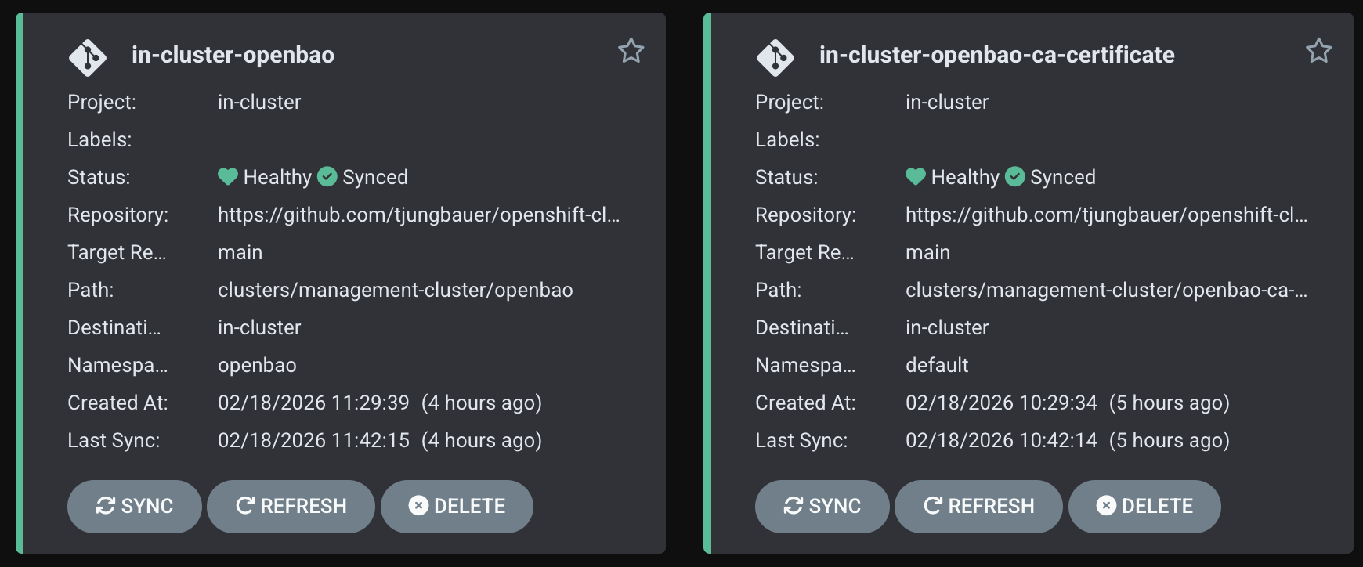Click the git icon on in-cluster-openbao card
Screen dimensions: 1363x567
[88, 57]
